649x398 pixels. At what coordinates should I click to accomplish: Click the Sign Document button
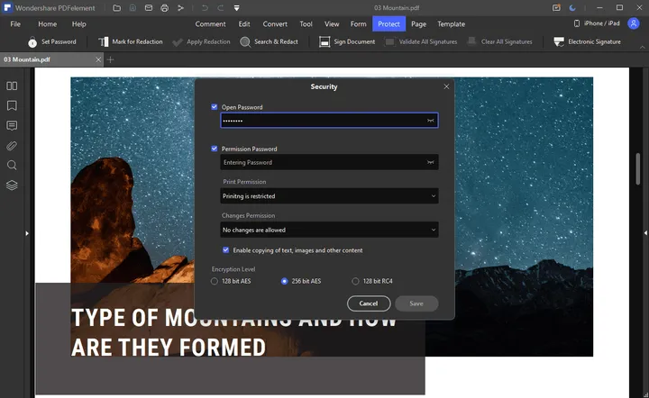pyautogui.click(x=347, y=41)
